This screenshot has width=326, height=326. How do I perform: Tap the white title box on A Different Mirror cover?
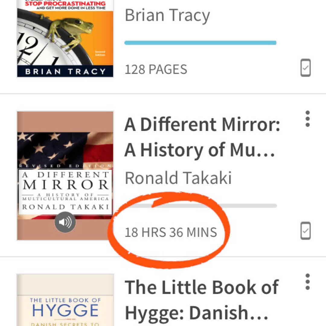pos(65,192)
